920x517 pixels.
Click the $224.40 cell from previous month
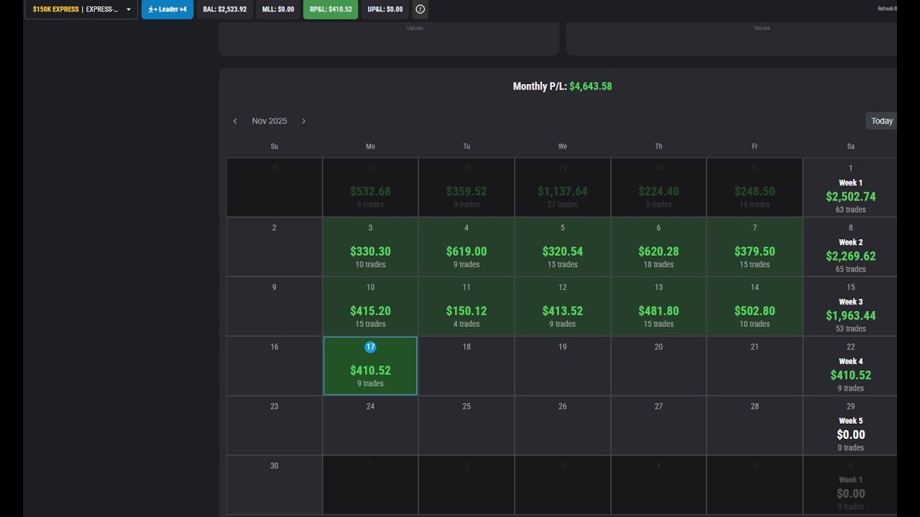pyautogui.click(x=658, y=188)
